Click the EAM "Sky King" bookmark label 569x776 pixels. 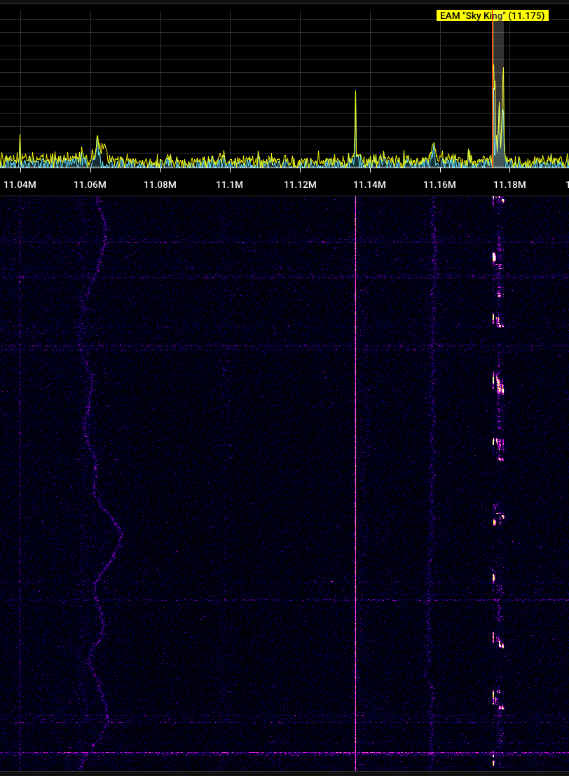pos(491,15)
